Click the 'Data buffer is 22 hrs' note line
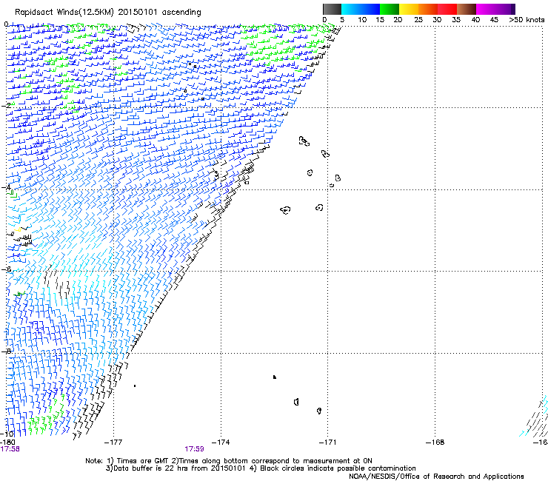Image resolution: width=548 pixels, height=481 pixels. point(261,468)
